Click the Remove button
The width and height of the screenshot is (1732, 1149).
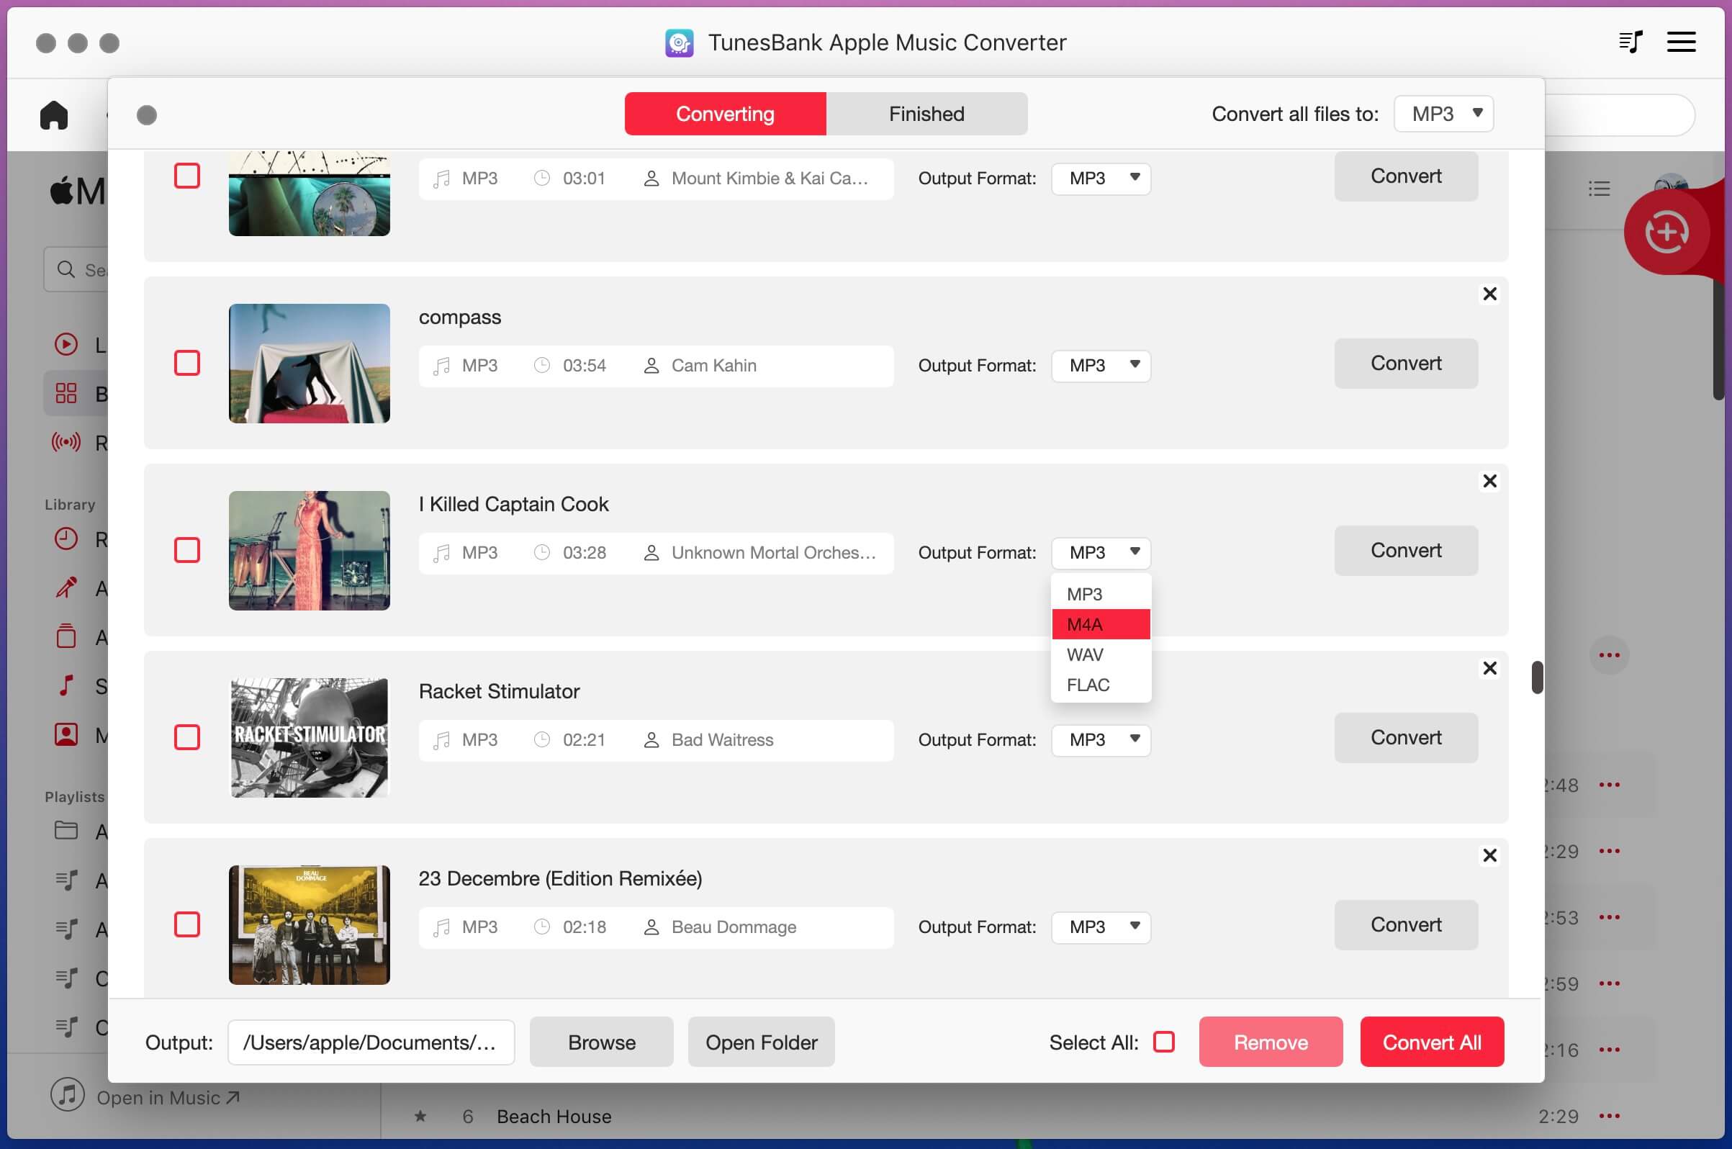pyautogui.click(x=1271, y=1042)
